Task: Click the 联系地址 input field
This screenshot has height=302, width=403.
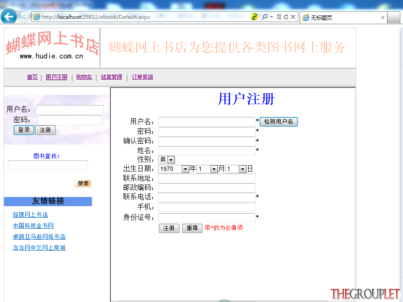Action: 207,178
